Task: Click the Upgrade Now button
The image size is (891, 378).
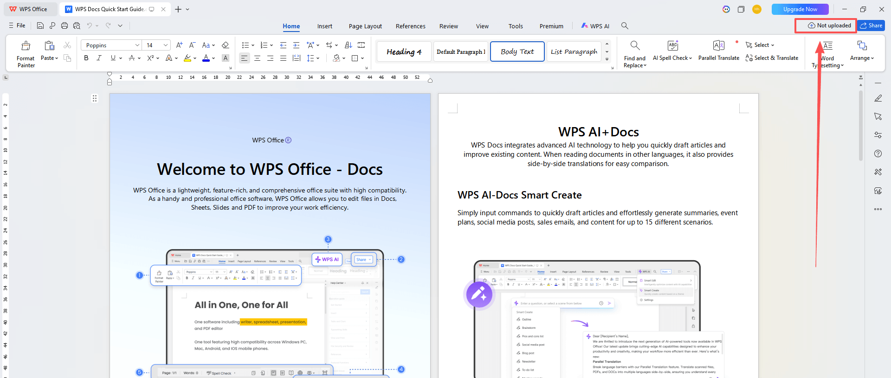Action: pos(800,9)
